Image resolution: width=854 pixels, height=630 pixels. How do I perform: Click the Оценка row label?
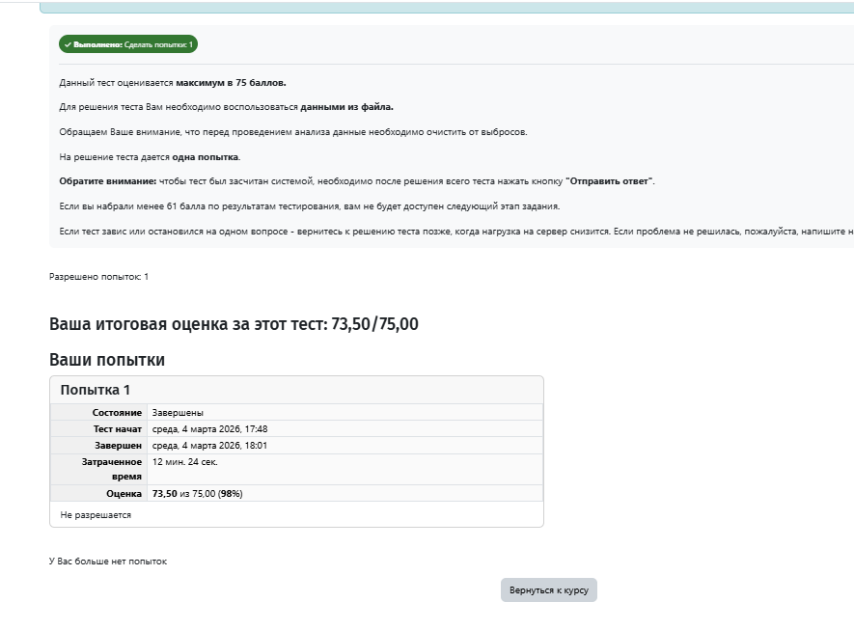124,493
